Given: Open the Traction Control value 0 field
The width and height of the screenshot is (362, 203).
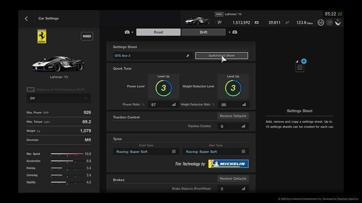Looking at the screenshot, I should click(233, 126).
